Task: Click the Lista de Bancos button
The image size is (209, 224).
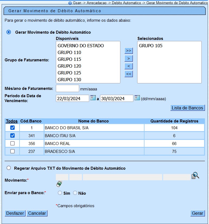Action: point(187,108)
